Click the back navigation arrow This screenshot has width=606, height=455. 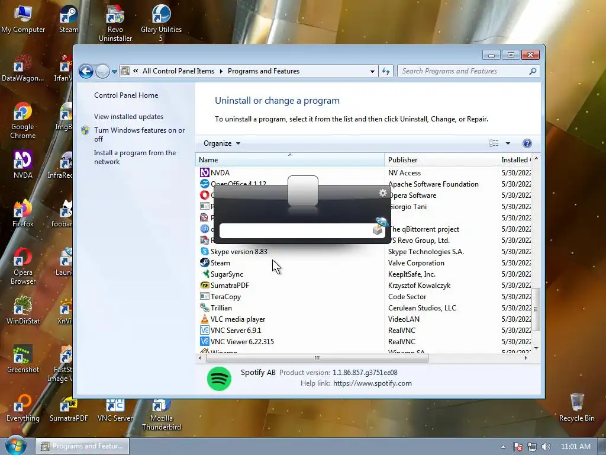[x=86, y=71]
